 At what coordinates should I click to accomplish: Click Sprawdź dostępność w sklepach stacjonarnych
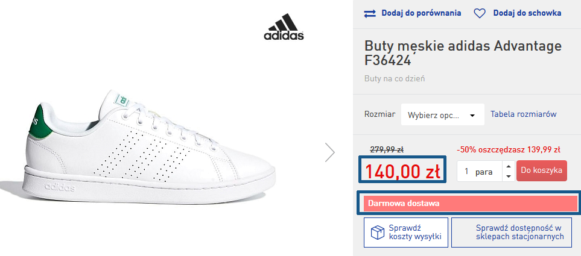click(x=519, y=233)
